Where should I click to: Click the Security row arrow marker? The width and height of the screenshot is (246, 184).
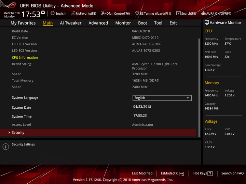[x=9, y=133]
